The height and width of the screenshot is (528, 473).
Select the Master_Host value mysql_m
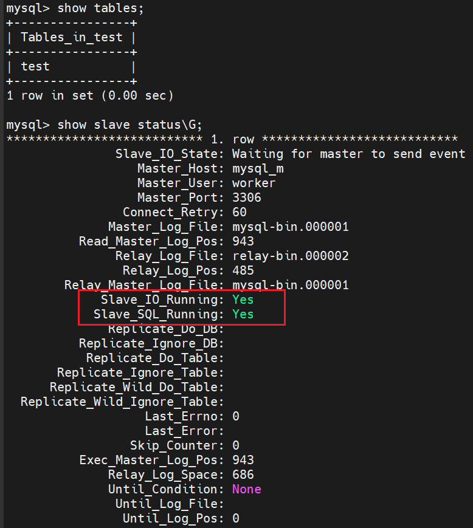coord(258,168)
